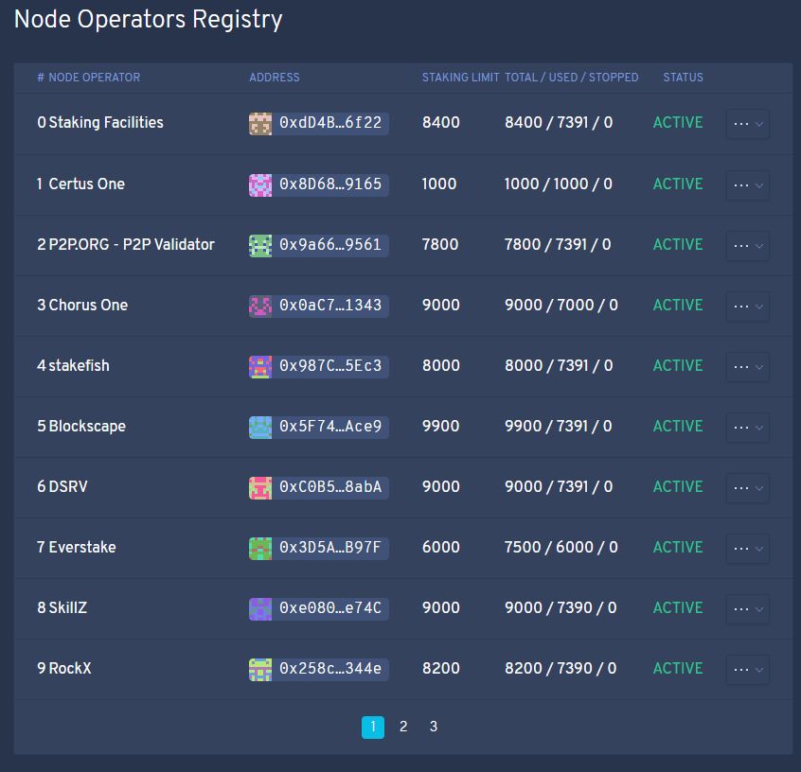Click the P2P.ORG - P2P Validator name
801x772 pixels.
click(x=132, y=245)
